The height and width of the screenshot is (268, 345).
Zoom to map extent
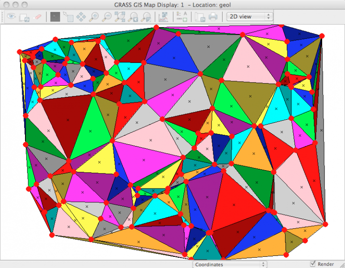click(x=120, y=17)
